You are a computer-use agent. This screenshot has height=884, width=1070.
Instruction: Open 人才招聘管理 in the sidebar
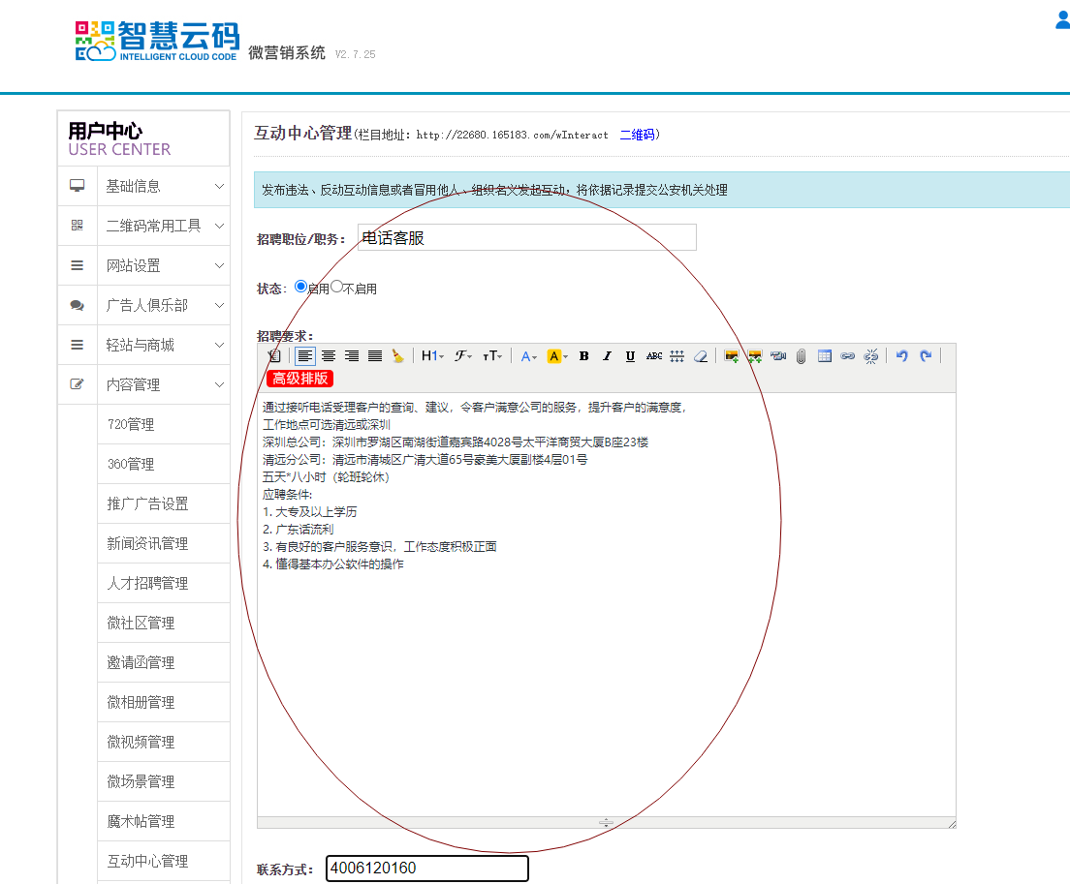pyautogui.click(x=147, y=583)
